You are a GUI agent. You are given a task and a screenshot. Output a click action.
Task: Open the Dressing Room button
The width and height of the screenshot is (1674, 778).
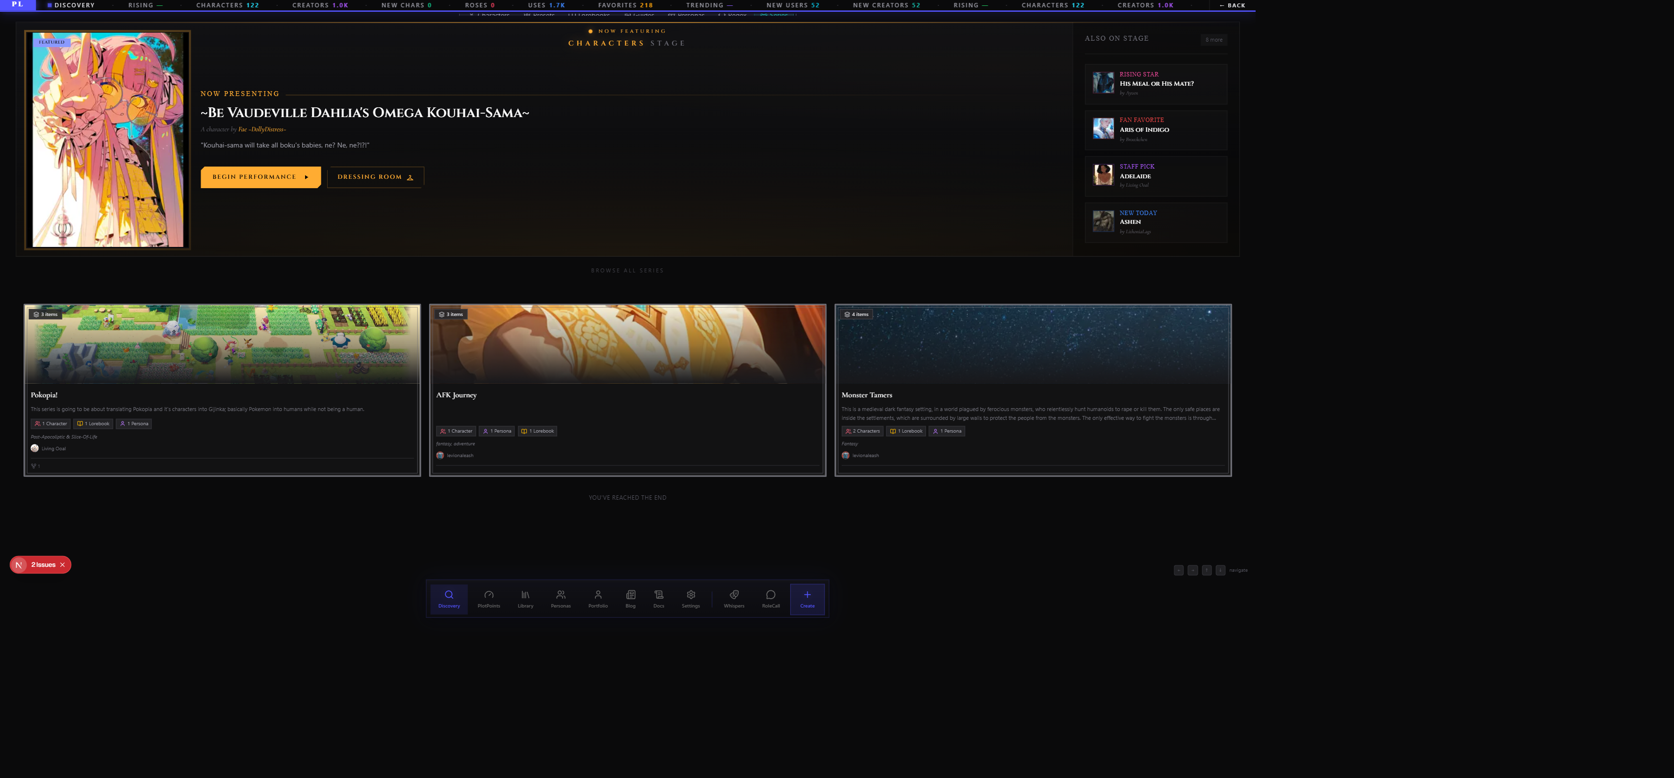(x=376, y=177)
